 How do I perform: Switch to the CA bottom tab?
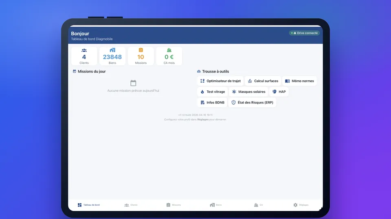[x=258, y=205]
